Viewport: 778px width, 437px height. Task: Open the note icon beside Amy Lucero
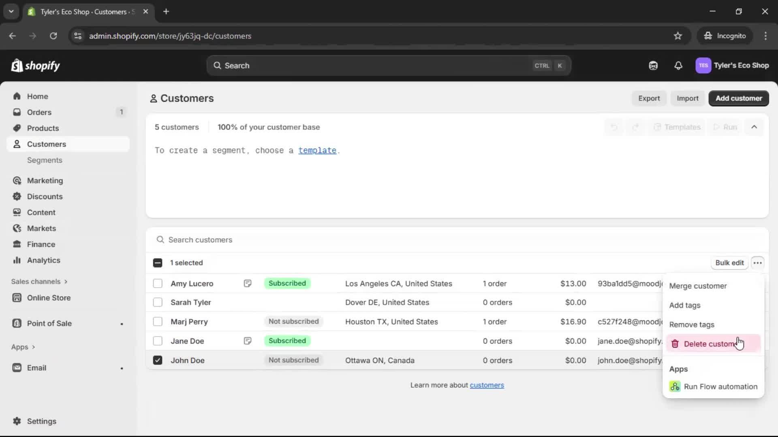[x=247, y=283]
